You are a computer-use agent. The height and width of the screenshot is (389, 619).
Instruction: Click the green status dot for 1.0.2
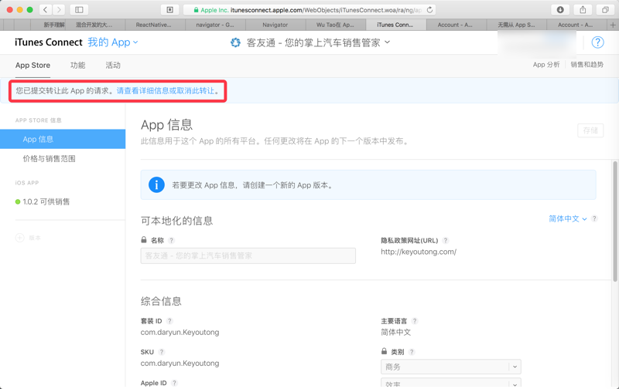coord(18,202)
